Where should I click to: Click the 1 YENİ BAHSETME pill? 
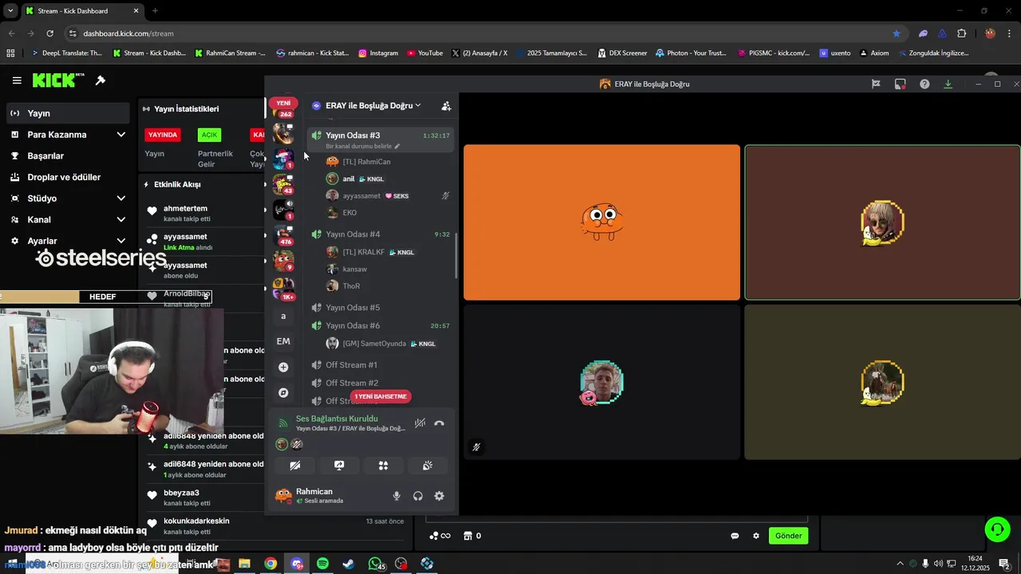381,396
